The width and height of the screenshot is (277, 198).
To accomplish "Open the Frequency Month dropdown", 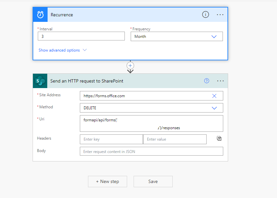I will point(177,37).
